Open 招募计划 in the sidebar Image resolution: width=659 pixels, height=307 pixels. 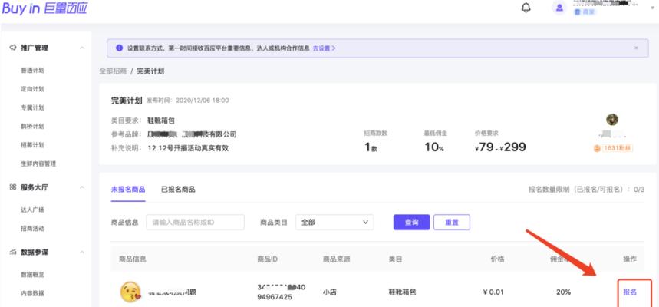32,144
